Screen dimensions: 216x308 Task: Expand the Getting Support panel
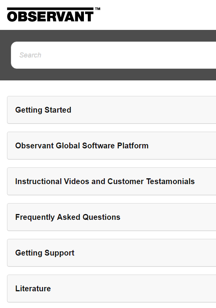111,253
